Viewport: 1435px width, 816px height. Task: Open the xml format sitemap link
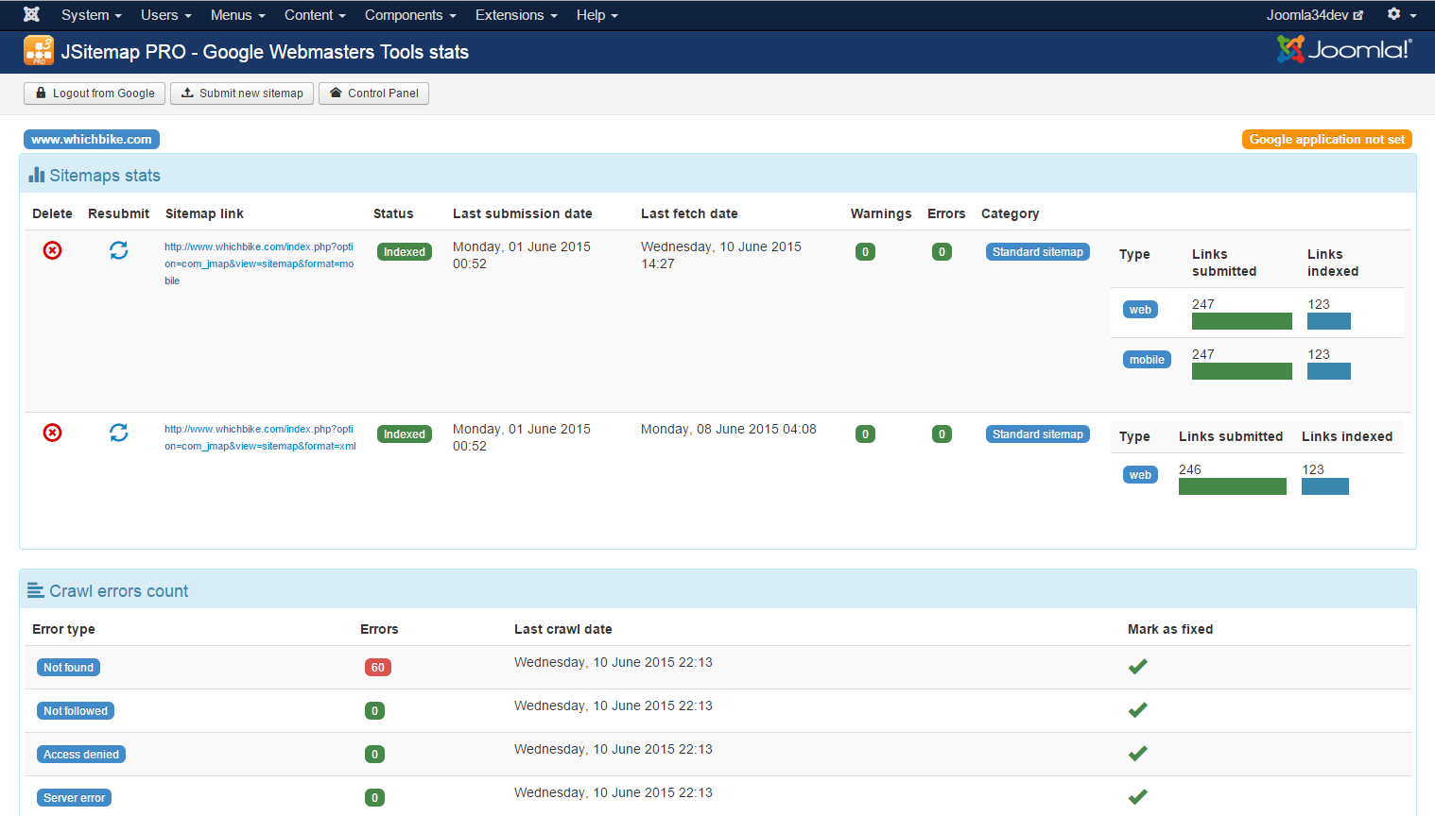tap(260, 437)
